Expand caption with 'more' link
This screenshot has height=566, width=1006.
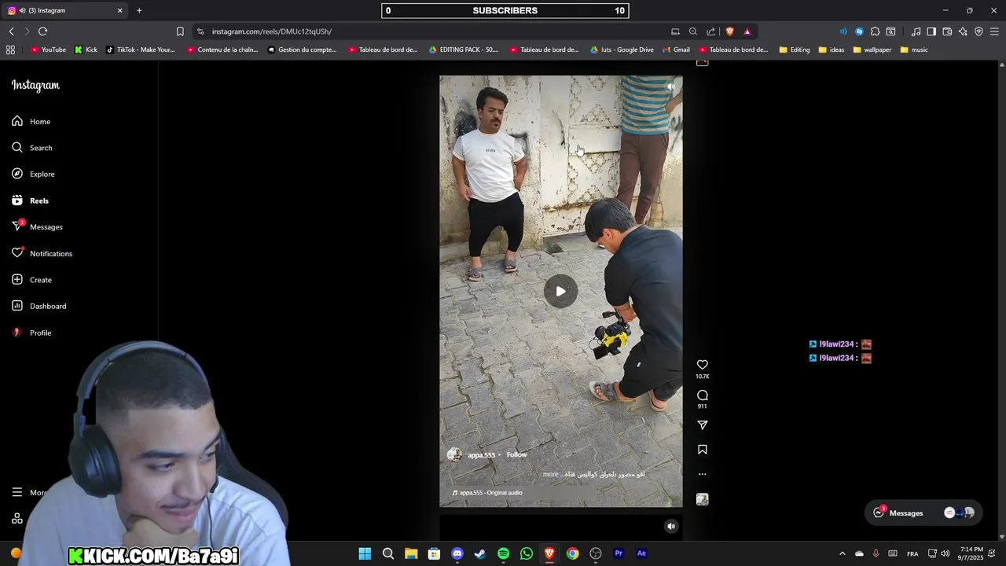550,474
